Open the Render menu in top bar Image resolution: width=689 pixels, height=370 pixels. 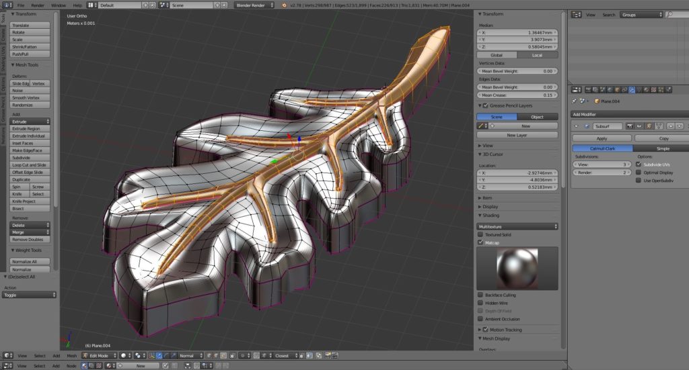pos(38,5)
